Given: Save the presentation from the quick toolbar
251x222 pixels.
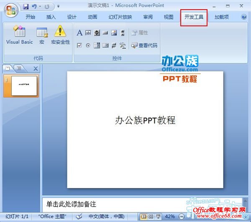Looking at the screenshot, I should click(x=26, y=7).
